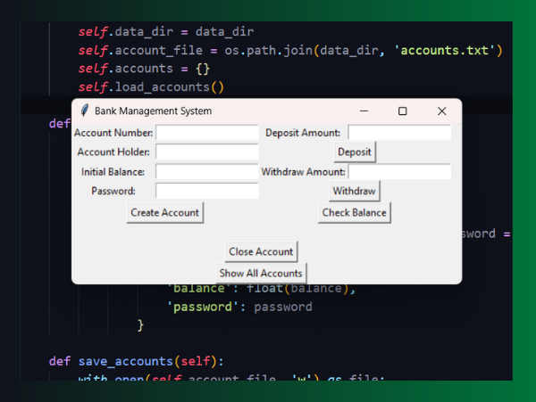Focus the Deposit Amount input box

[399, 133]
